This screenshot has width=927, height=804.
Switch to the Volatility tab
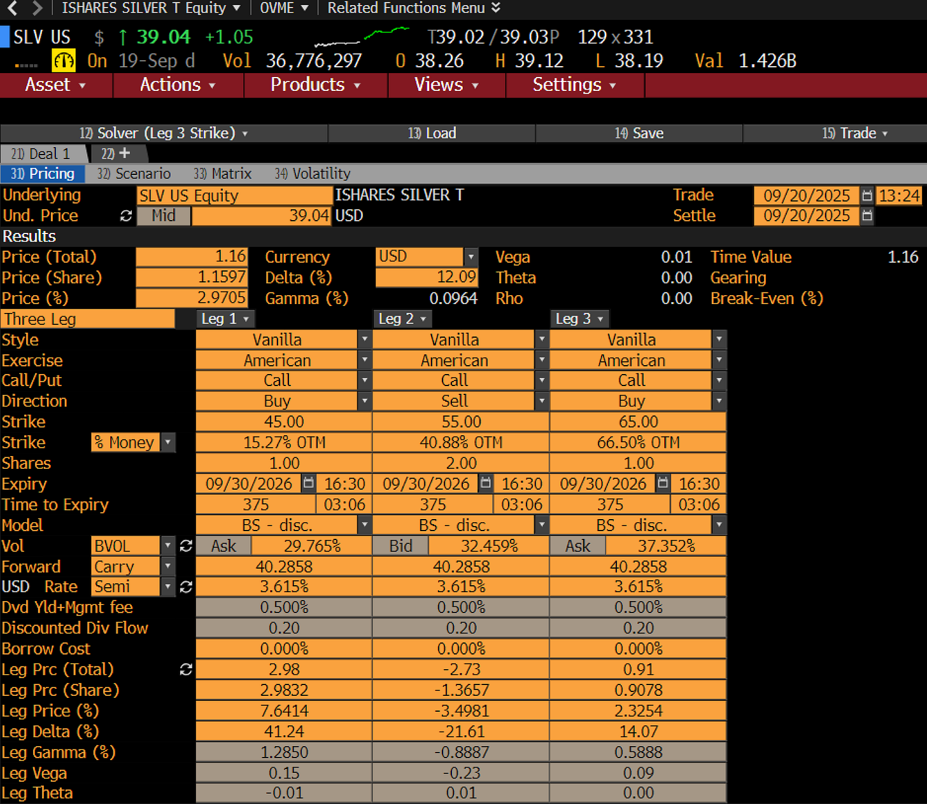[x=312, y=174]
